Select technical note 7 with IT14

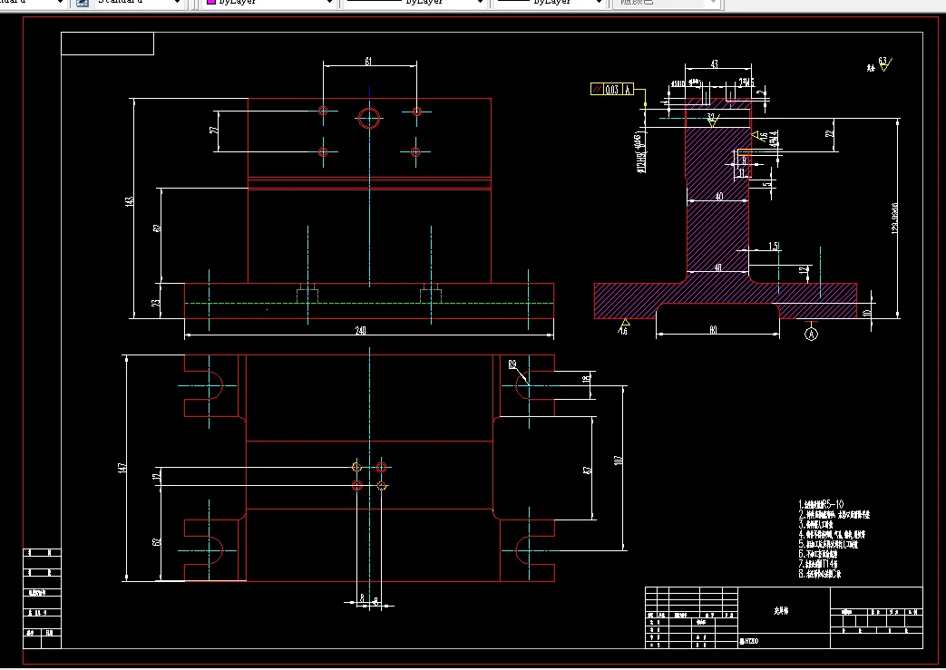(x=819, y=564)
